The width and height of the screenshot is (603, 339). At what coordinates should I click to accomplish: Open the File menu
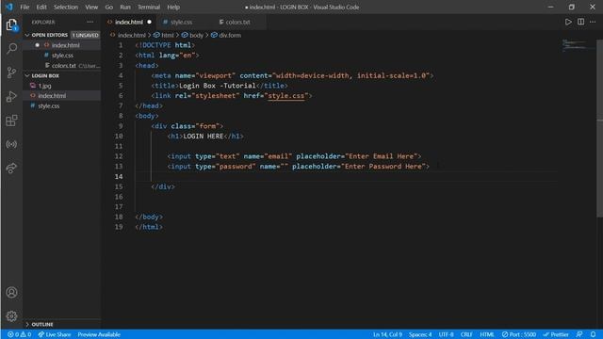(x=24, y=7)
